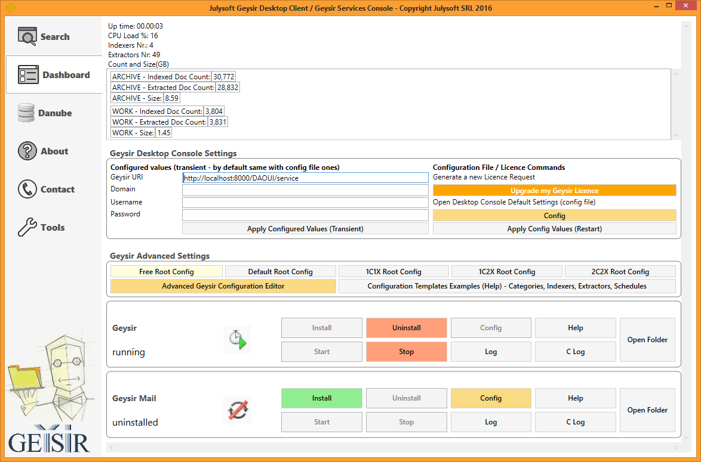Open Folder for the Geysir service

click(x=647, y=340)
